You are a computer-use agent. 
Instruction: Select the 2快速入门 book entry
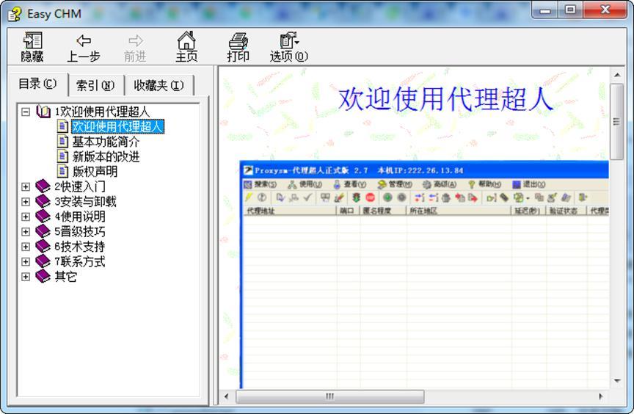click(x=80, y=186)
